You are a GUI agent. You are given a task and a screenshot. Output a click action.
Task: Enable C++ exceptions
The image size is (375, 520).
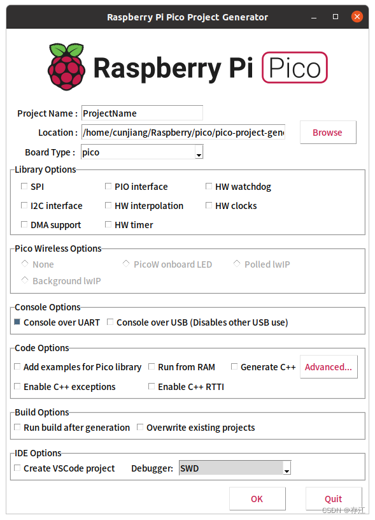[x=17, y=386]
